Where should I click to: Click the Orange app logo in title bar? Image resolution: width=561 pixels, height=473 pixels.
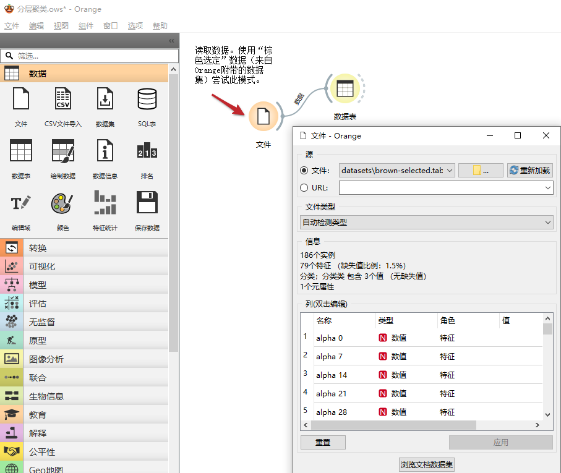pos(9,9)
